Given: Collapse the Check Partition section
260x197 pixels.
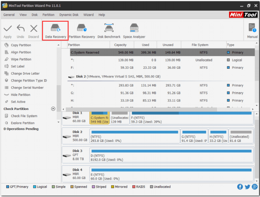Looking at the screenshot, I should pos(53,109).
